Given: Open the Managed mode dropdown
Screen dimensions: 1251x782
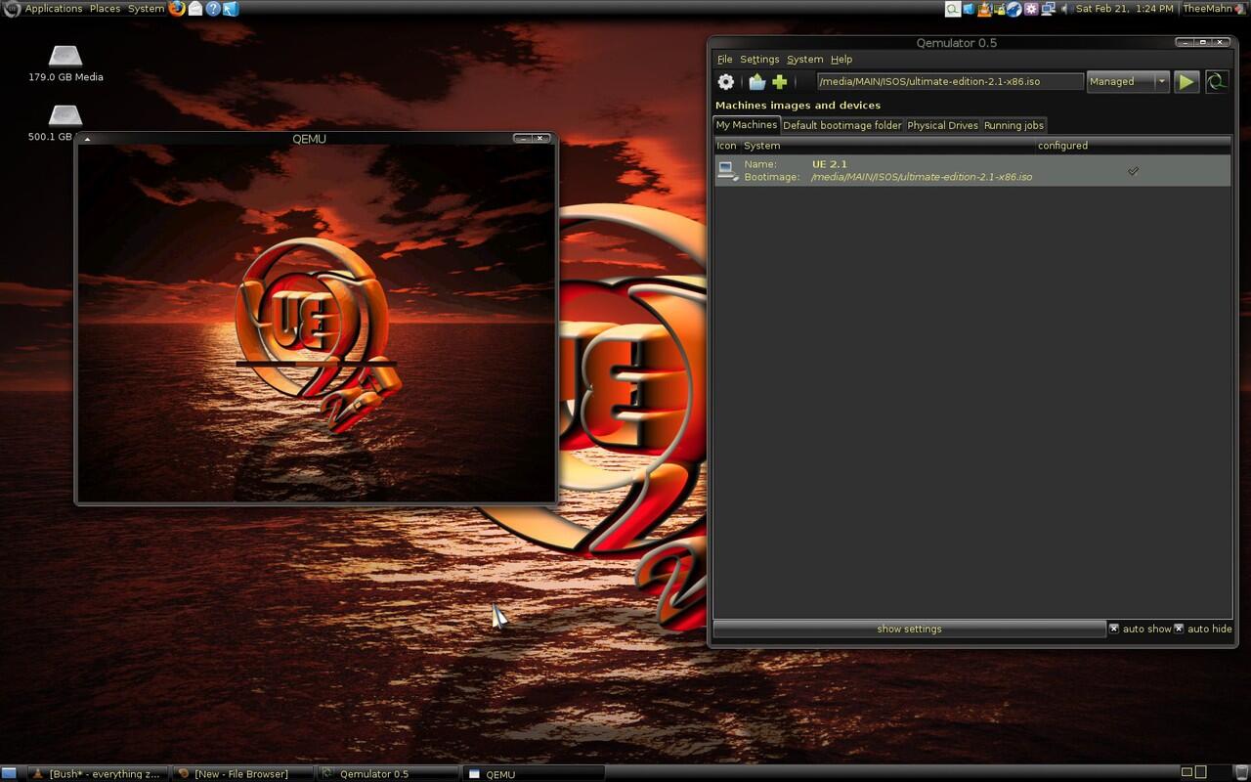Looking at the screenshot, I should tap(1161, 81).
